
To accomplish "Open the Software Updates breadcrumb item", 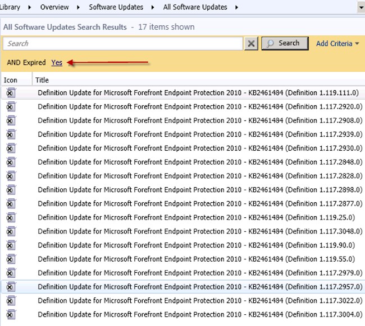I will (116, 7).
